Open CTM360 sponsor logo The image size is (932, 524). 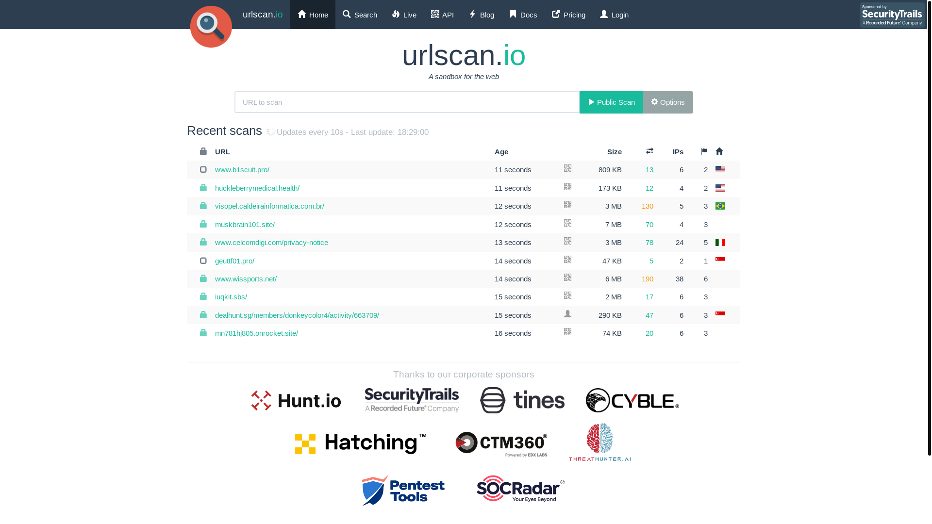click(x=501, y=444)
